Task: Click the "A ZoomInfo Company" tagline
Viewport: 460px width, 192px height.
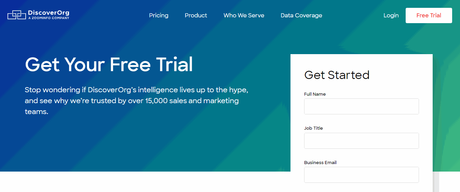Action: click(x=49, y=18)
